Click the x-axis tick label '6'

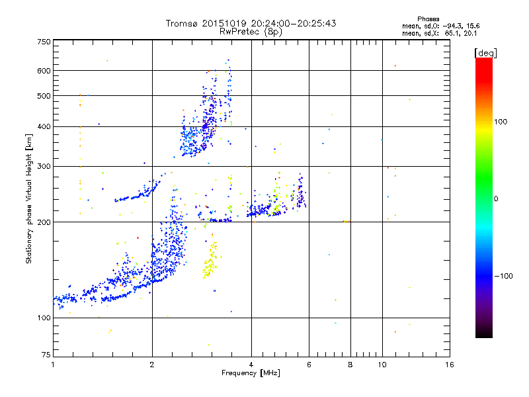pyautogui.click(x=309, y=365)
